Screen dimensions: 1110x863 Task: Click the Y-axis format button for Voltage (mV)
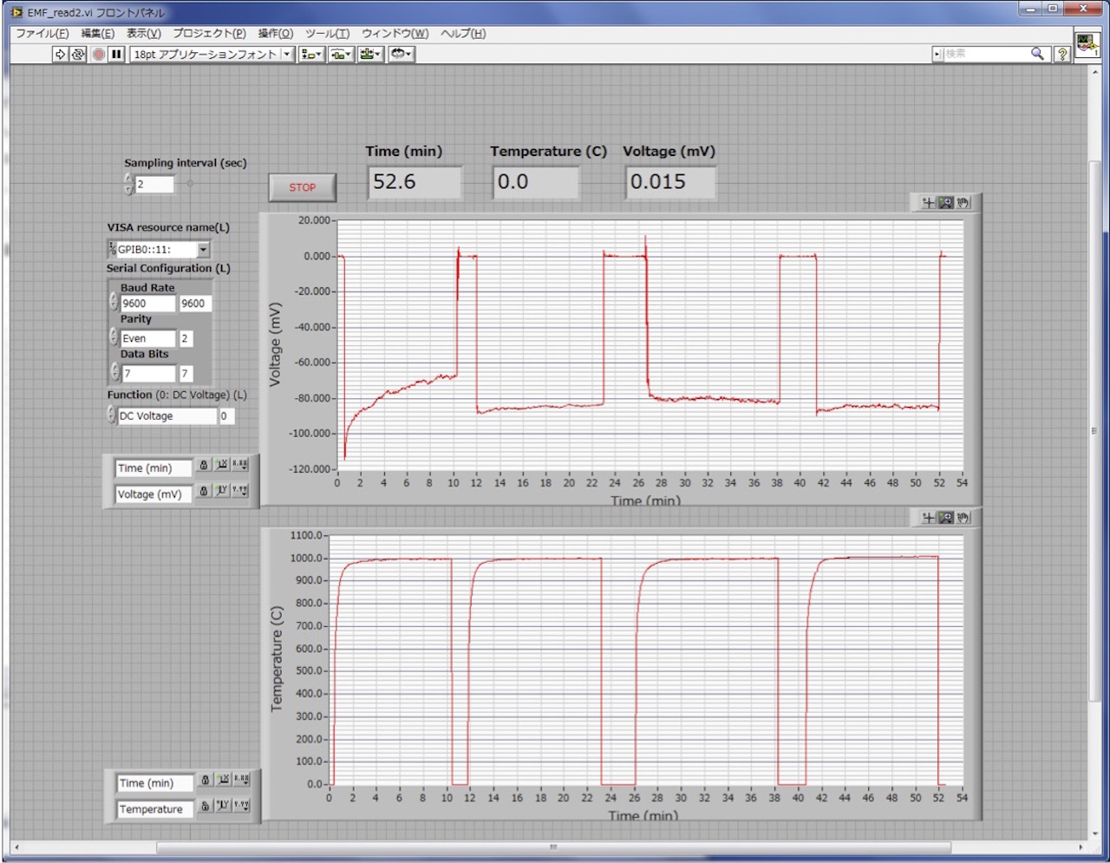[240, 491]
